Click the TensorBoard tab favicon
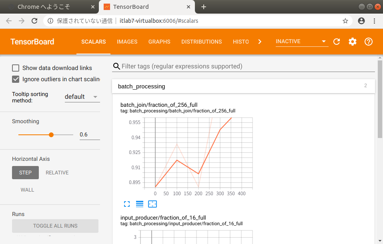The width and height of the screenshot is (383, 244). [107, 7]
